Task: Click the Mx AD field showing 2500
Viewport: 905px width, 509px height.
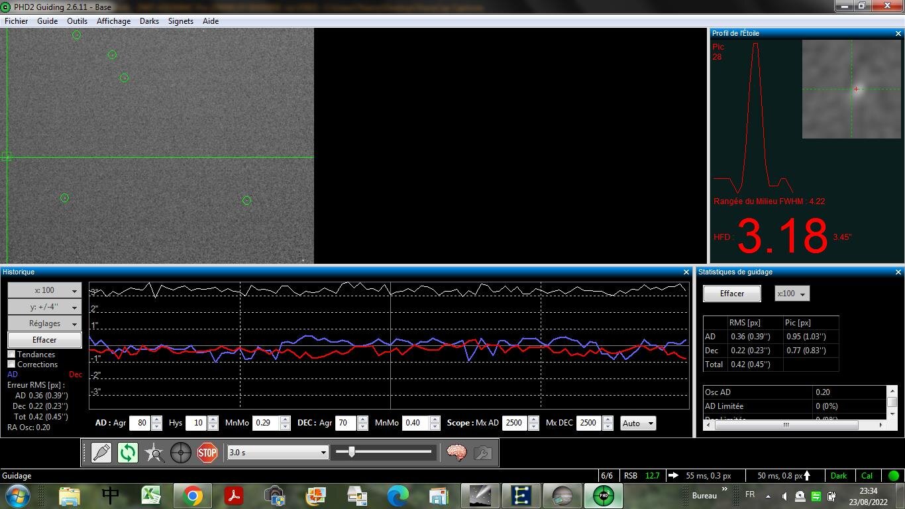Action: point(515,423)
